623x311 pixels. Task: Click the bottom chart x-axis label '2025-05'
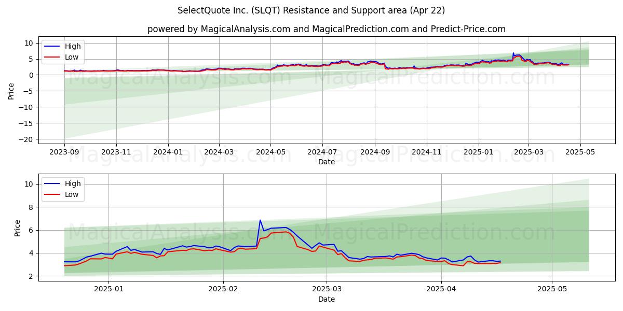click(x=552, y=290)
